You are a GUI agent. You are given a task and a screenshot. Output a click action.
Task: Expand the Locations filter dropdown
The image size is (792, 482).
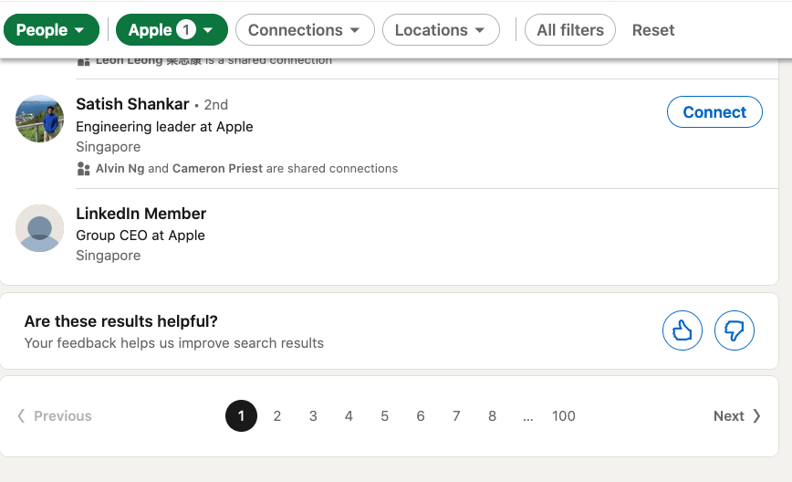(441, 30)
